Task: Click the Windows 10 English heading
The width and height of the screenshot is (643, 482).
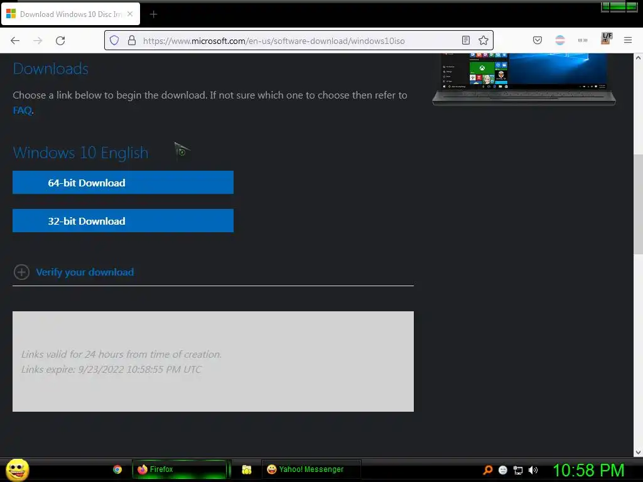Action: (x=80, y=153)
